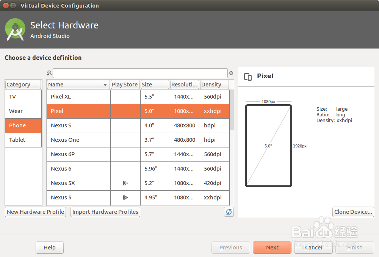Select the TV category
The image size is (379, 257).
point(23,97)
